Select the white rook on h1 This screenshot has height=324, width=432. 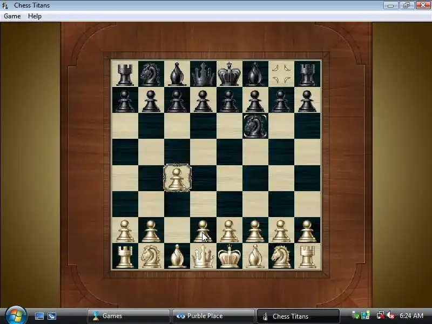pos(307,257)
